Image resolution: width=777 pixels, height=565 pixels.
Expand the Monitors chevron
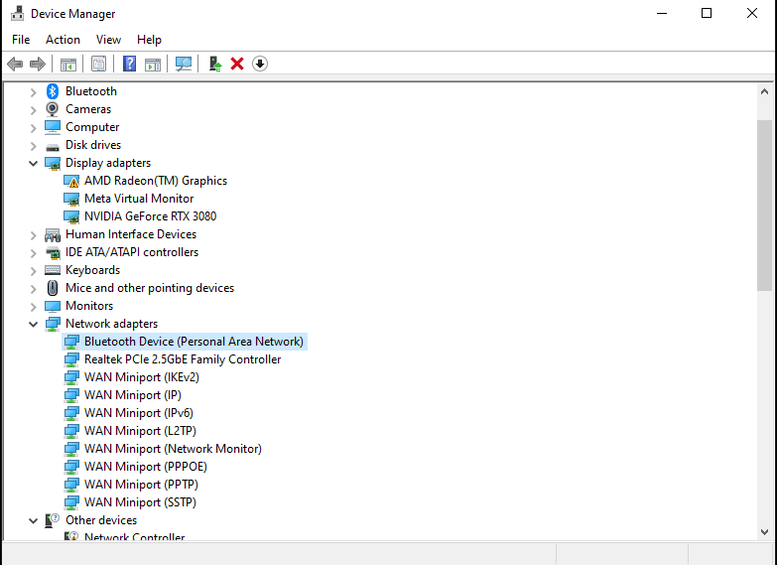coord(33,307)
